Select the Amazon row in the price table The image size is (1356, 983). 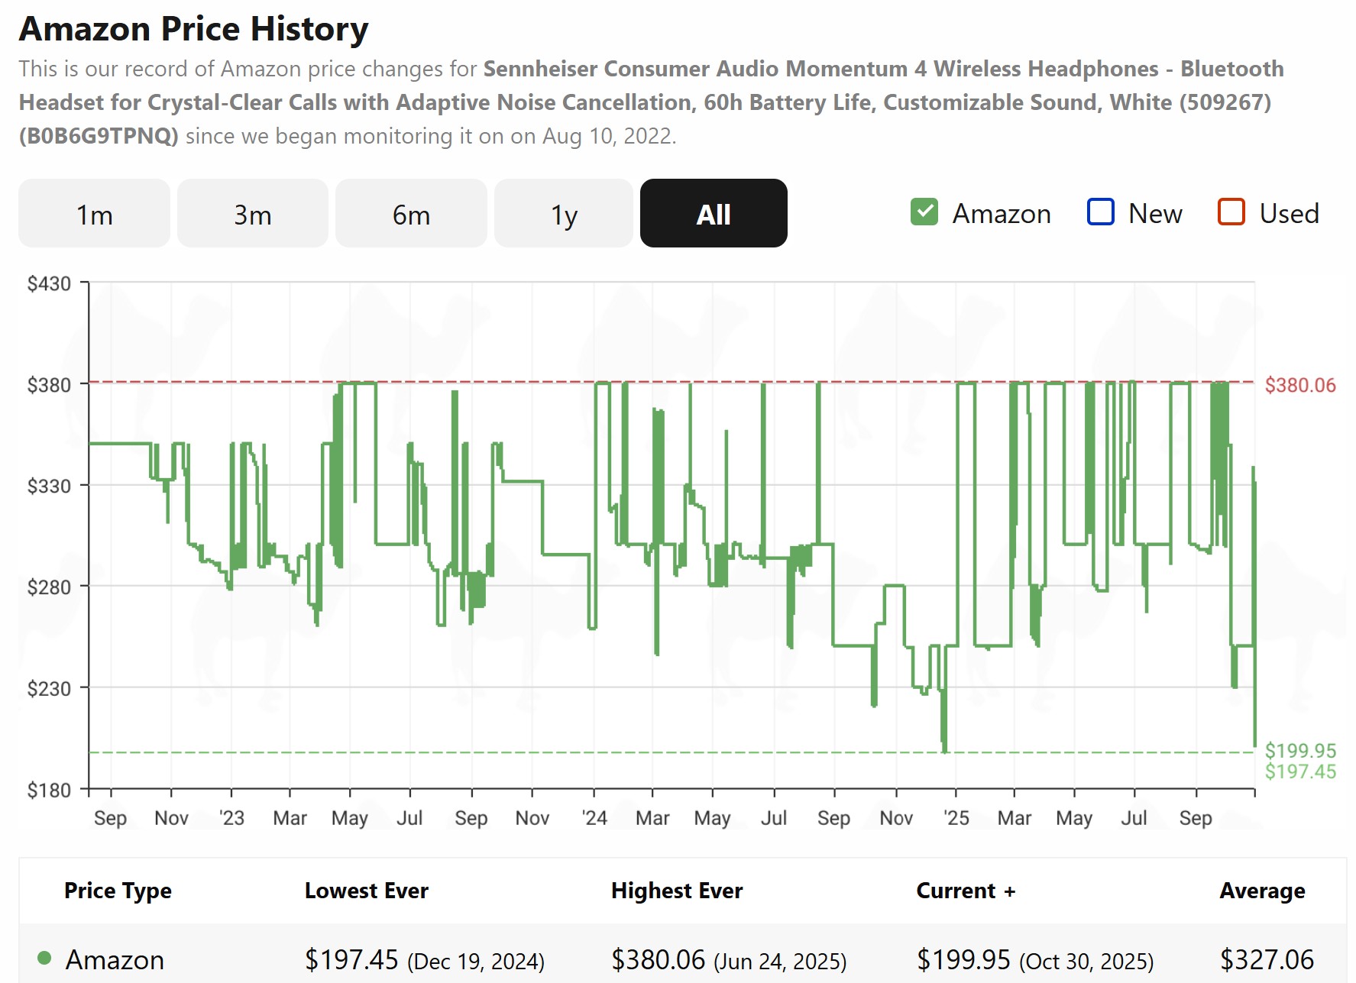tap(115, 959)
